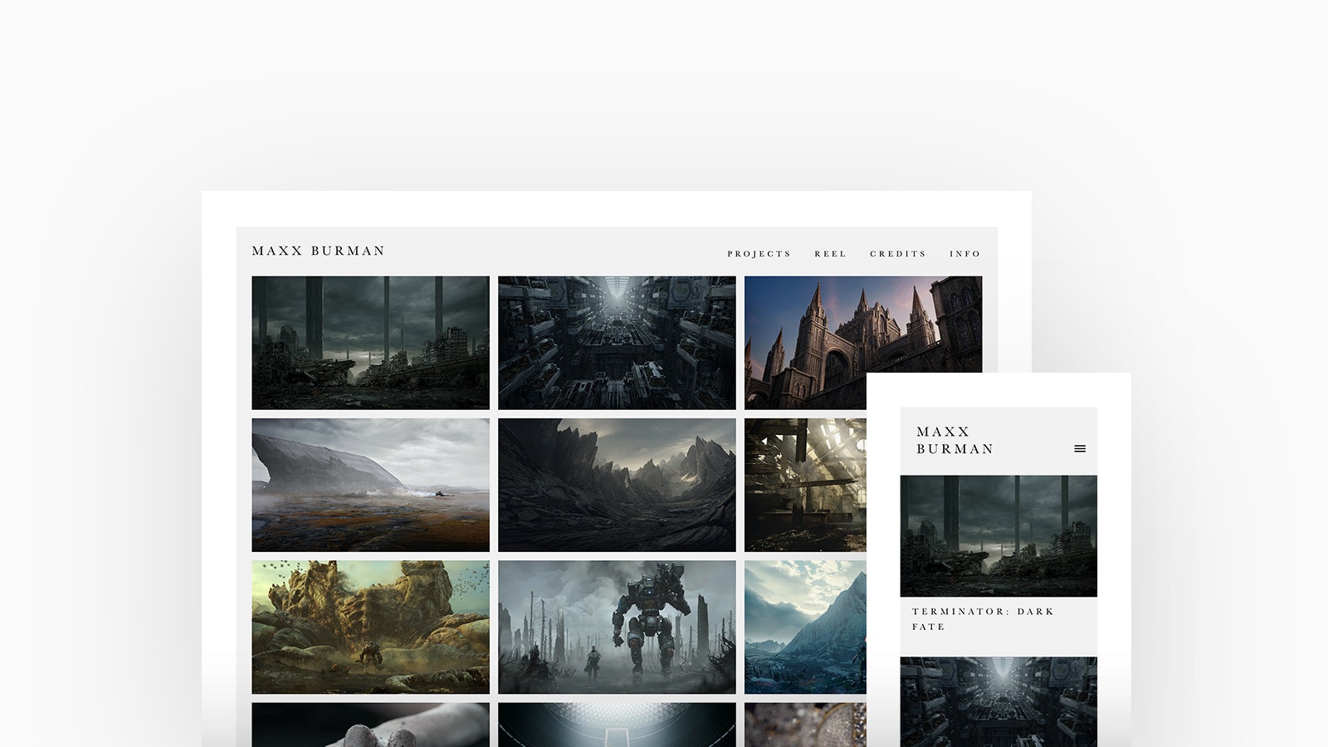
Task: Open the Terminator: Dark Fate caption
Action: [983, 619]
